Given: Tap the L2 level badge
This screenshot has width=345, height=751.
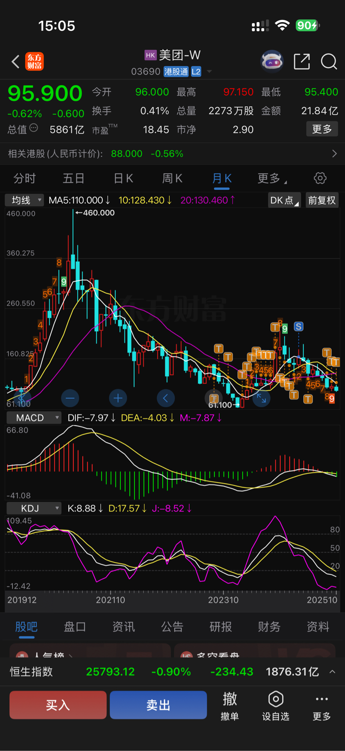Looking at the screenshot, I should point(196,72).
